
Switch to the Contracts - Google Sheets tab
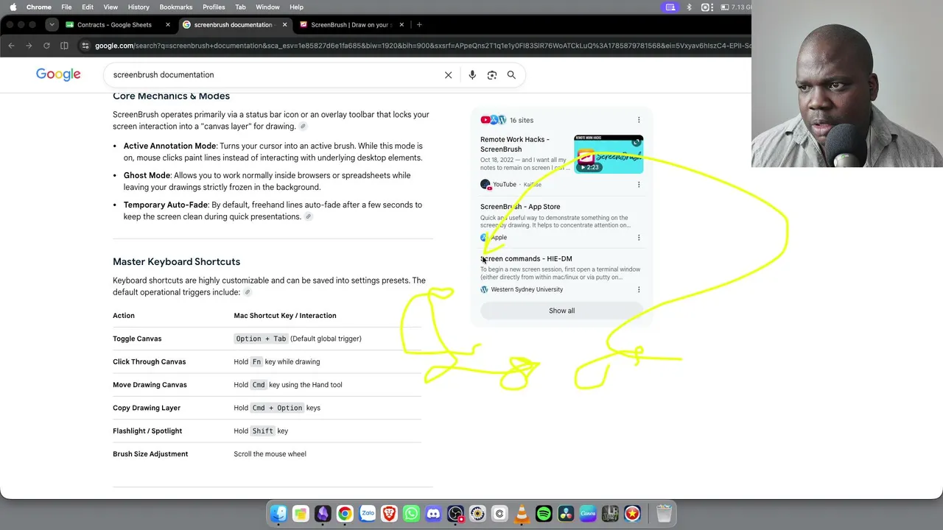115,24
